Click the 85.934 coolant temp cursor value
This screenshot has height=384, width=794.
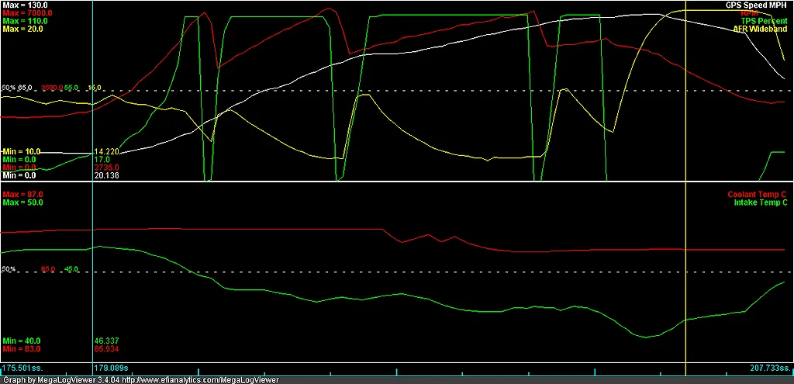[106, 349]
